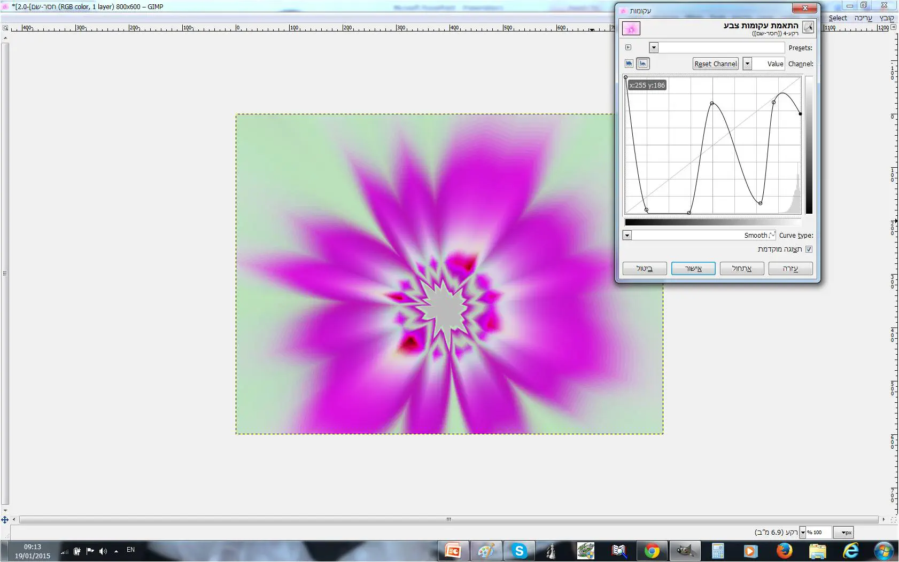This screenshot has width=899, height=562.
Task: Open Skype from the taskbar
Action: pos(519,551)
